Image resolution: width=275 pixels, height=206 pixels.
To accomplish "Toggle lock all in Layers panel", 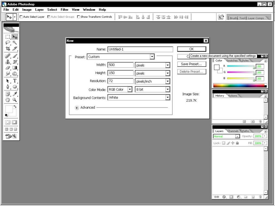I will [237, 143].
